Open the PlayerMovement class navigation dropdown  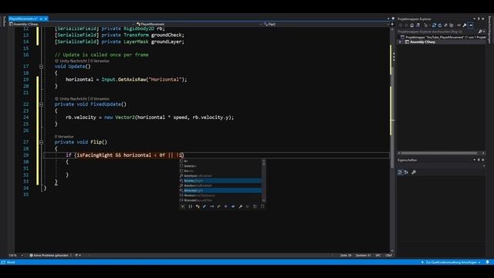point(198,24)
